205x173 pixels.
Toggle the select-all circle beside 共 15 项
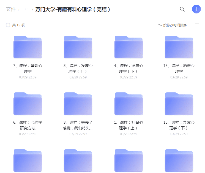coord(8,25)
